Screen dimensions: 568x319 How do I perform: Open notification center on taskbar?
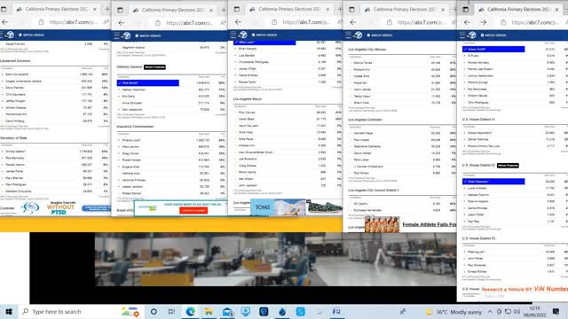click(x=556, y=311)
